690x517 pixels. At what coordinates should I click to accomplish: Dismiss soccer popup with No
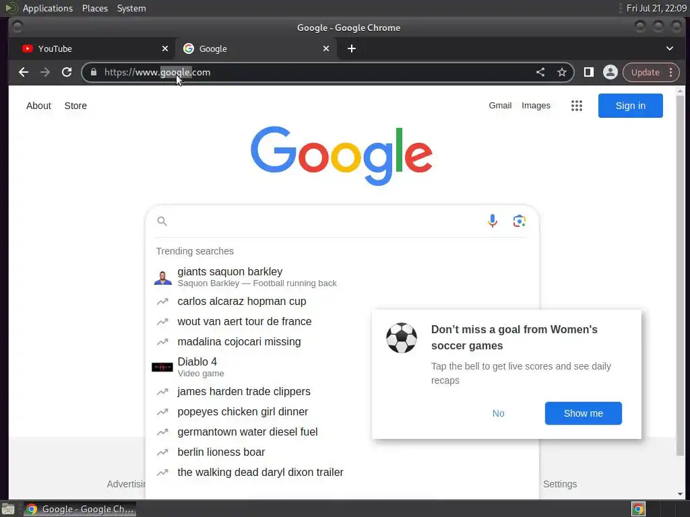[x=498, y=413]
